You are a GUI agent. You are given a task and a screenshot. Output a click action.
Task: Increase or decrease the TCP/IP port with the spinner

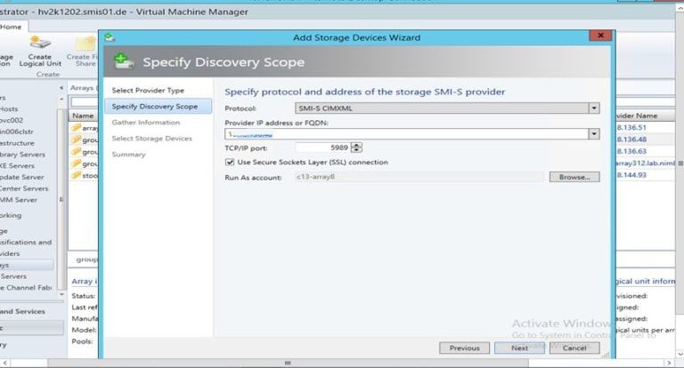(x=357, y=148)
